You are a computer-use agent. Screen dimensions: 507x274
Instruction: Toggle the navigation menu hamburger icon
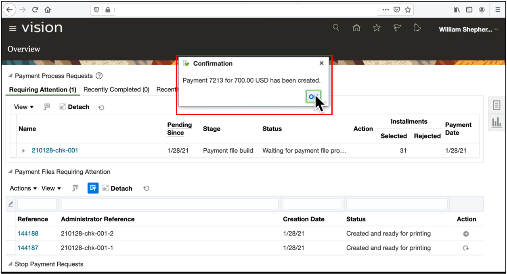tap(13, 28)
